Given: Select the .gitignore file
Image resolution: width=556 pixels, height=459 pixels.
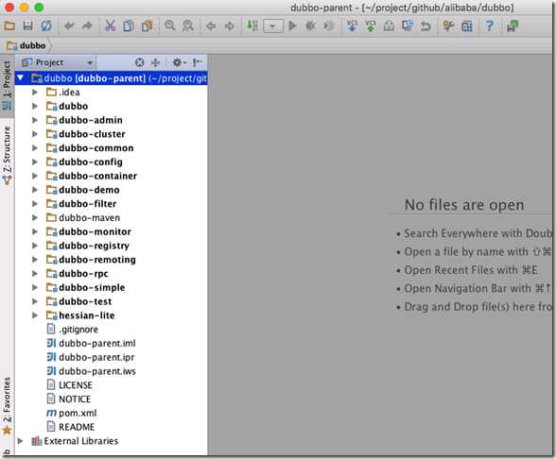Looking at the screenshot, I should pos(112,329).
